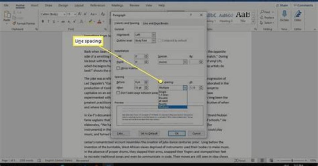Click the After spacing stepper
This screenshot has height=166, width=318.
[x=146, y=88]
